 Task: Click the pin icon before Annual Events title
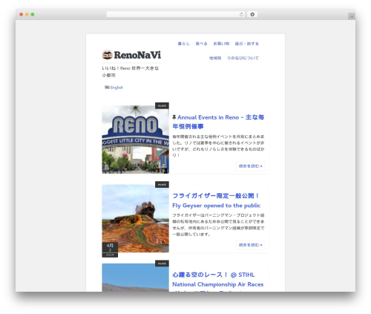(174, 117)
